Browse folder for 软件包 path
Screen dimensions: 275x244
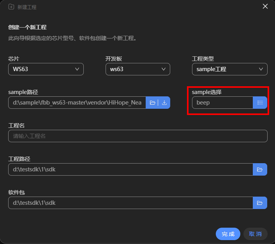260,203
